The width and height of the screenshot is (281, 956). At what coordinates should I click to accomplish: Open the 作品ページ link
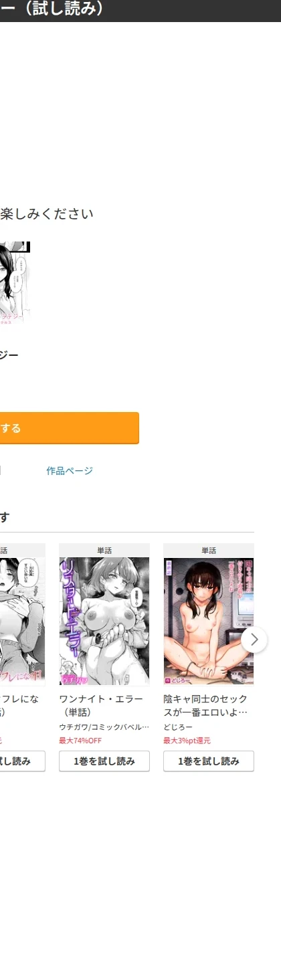[x=70, y=471]
